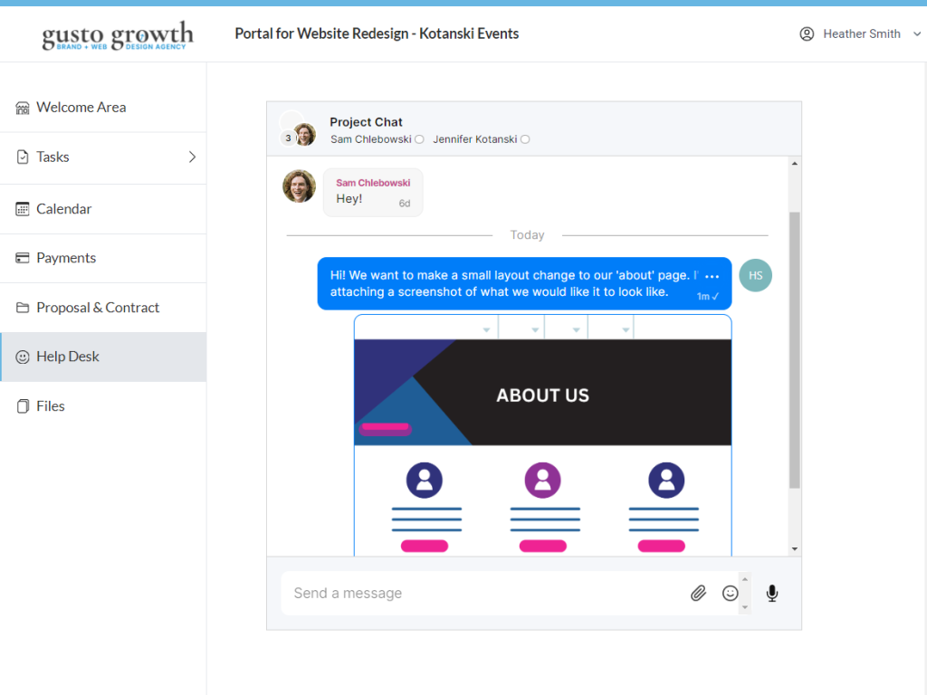The height and width of the screenshot is (695, 927).
Task: Click the Proposal & Contract folder icon
Action: pos(23,308)
